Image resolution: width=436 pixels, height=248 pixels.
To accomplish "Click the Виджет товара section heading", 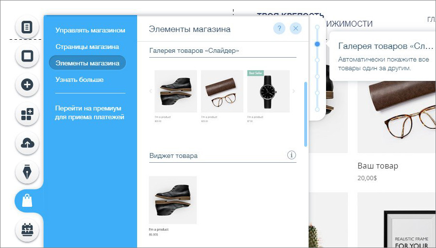I will tap(173, 155).
